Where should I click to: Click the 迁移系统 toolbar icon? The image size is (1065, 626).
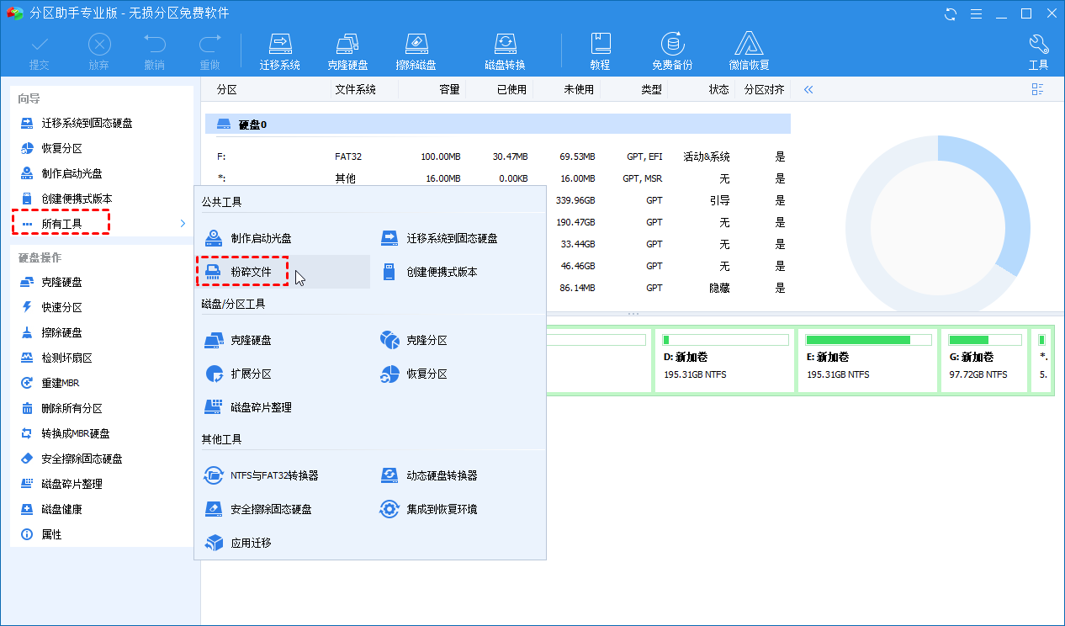coord(279,51)
